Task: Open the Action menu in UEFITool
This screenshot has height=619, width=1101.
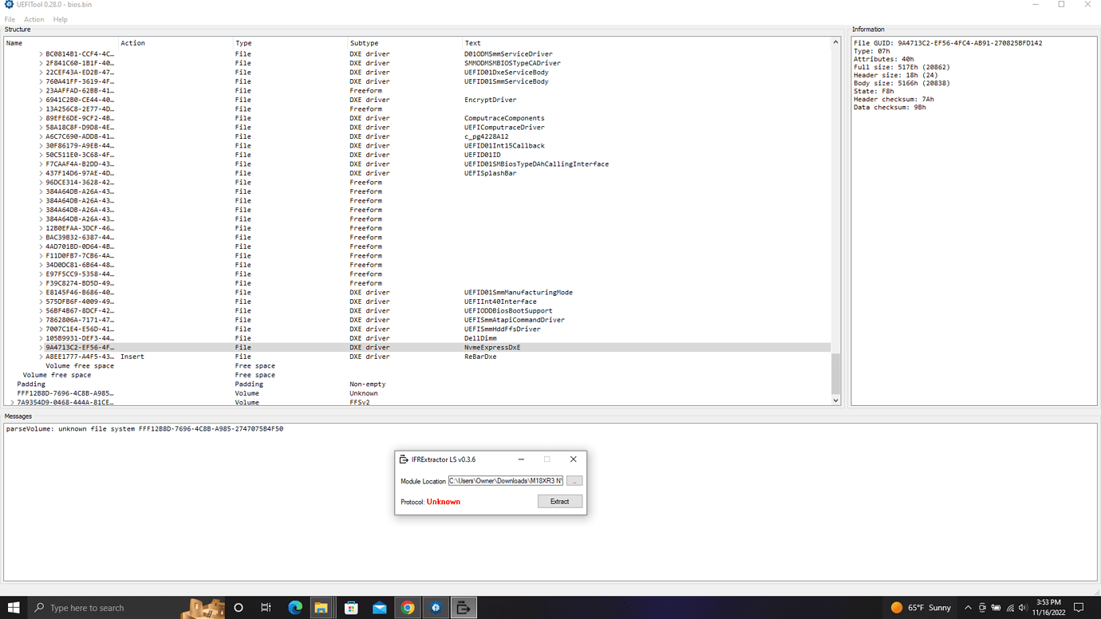Action: coord(34,19)
